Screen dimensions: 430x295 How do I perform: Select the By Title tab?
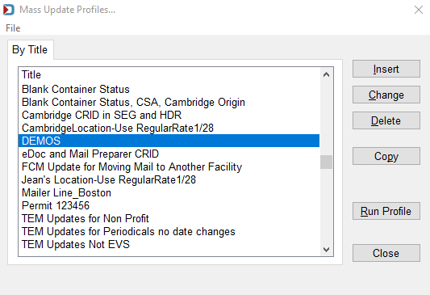point(30,50)
